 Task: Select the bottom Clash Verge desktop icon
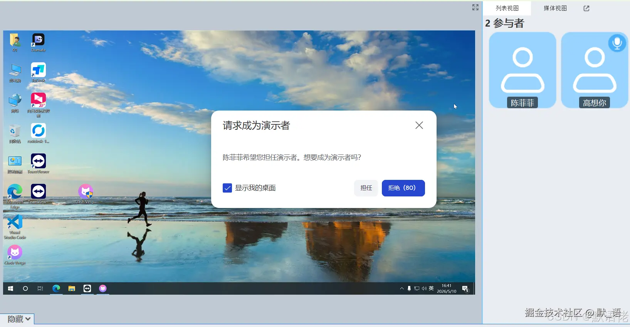tap(15, 255)
